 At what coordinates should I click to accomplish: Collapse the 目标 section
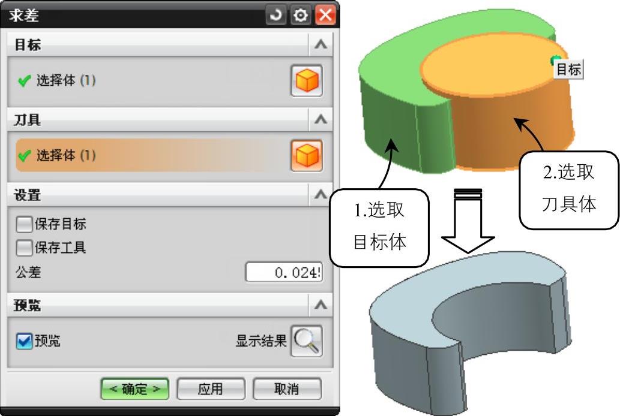click(321, 44)
